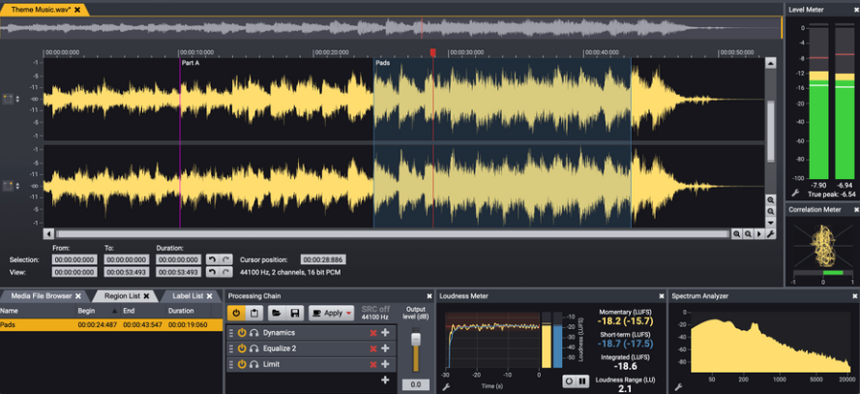The image size is (860, 394).
Task: Pause the Loudness Meter measurement
Action: pos(582,381)
